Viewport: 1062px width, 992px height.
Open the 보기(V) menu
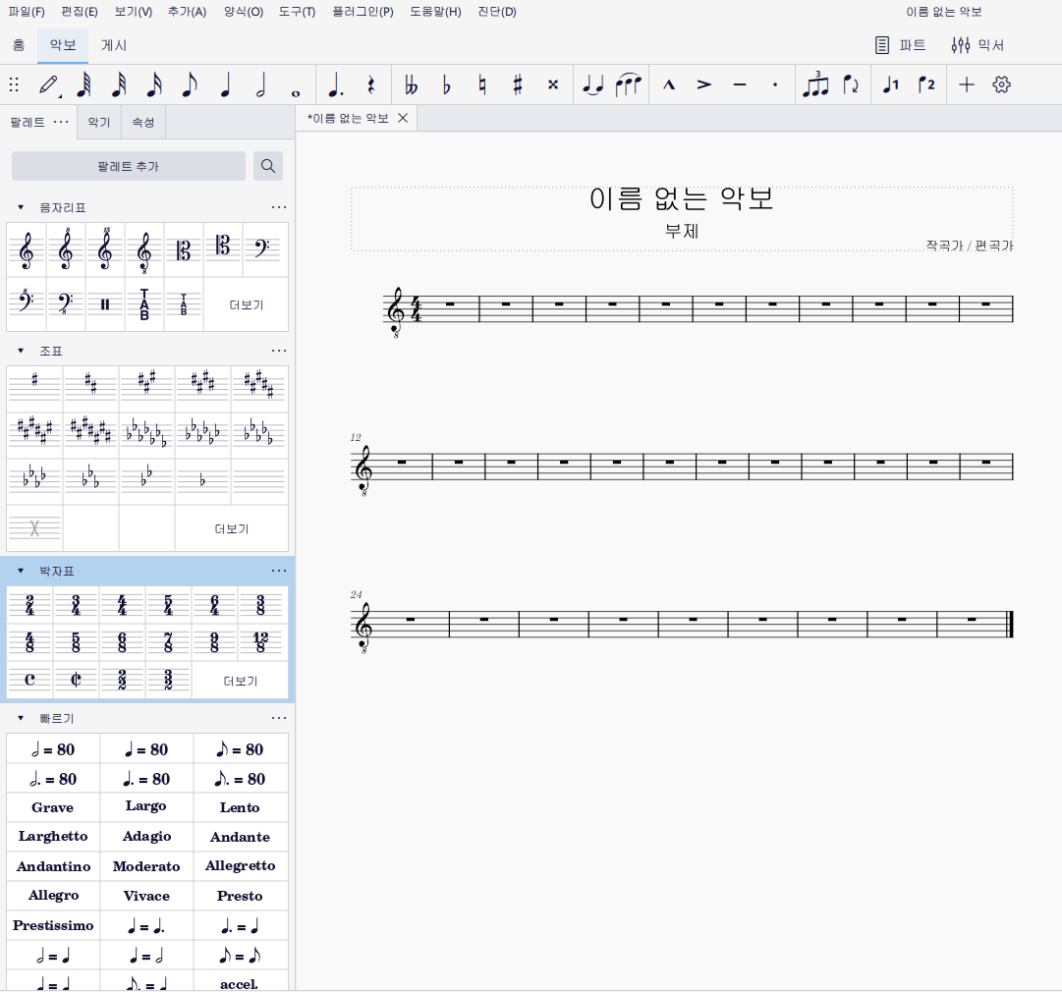[134, 12]
